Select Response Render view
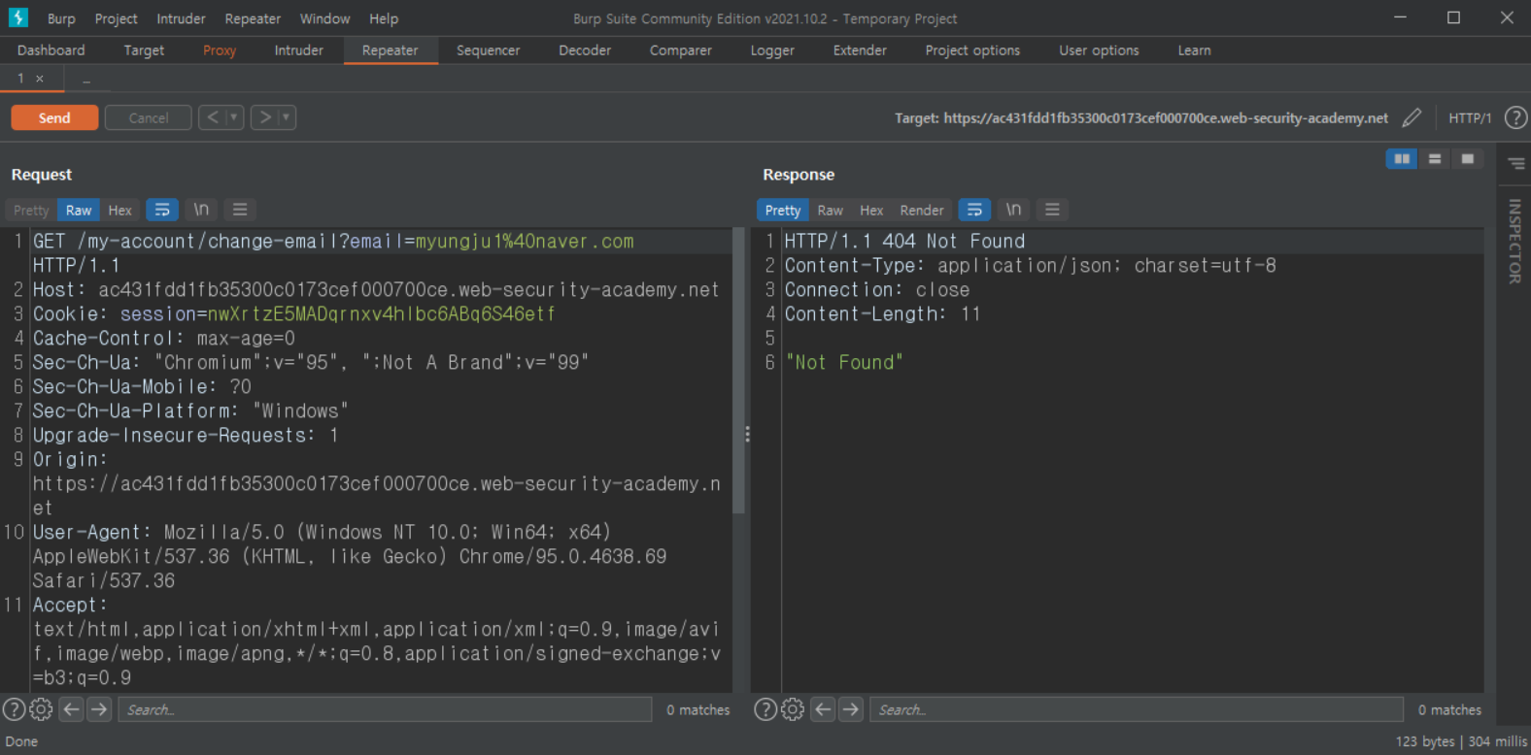This screenshot has height=755, width=1531. [922, 210]
